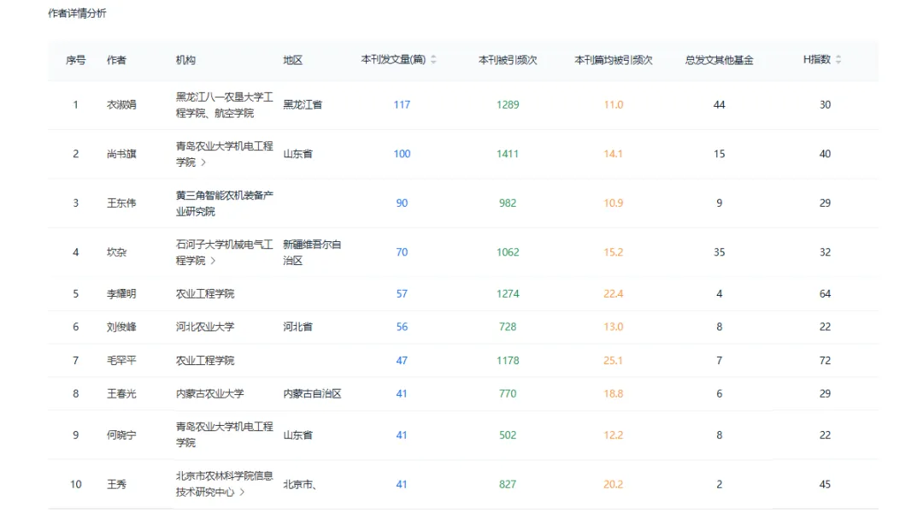
Task: Click the green citation count 1411
Action: (508, 154)
